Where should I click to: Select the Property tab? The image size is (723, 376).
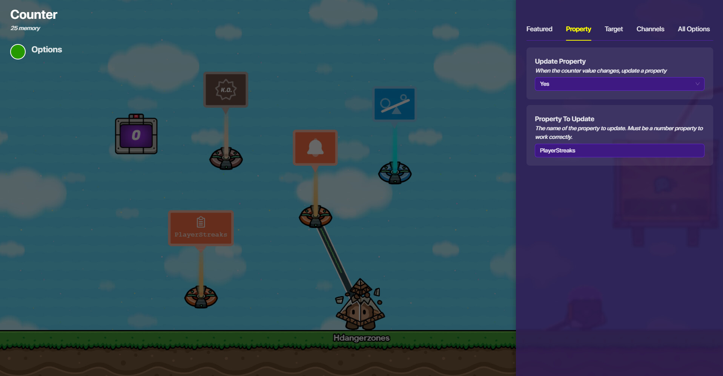pos(578,29)
